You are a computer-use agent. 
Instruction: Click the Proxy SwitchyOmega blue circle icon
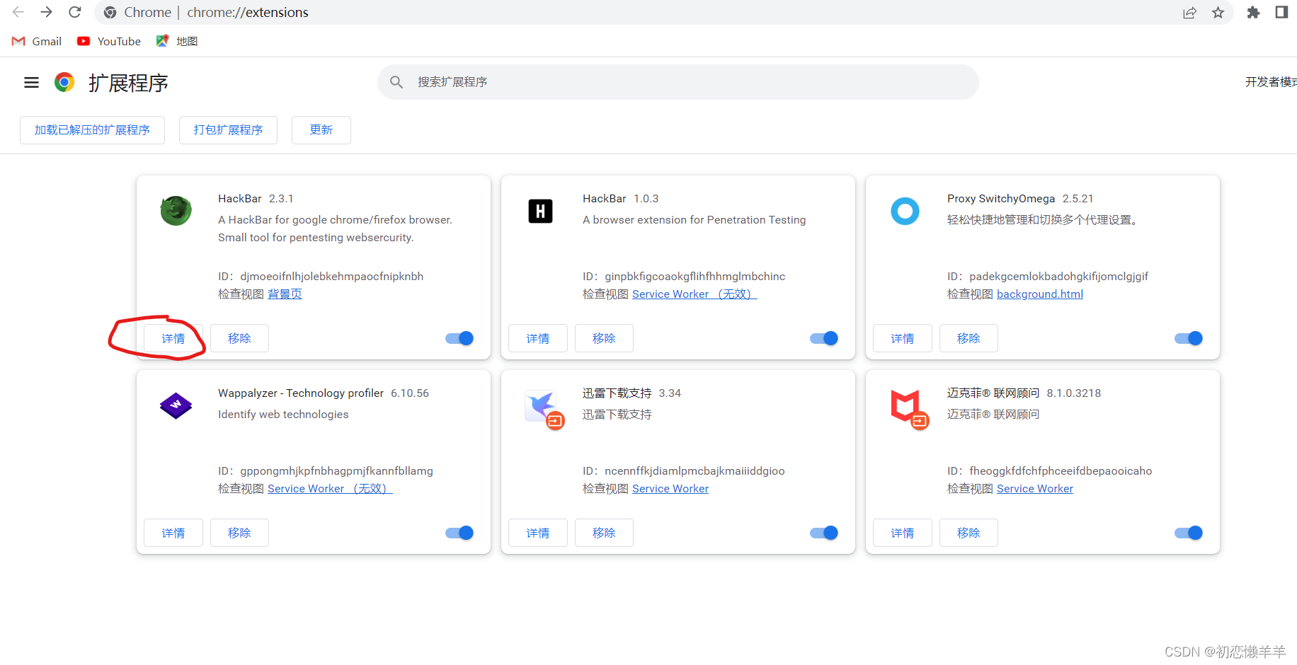point(905,211)
